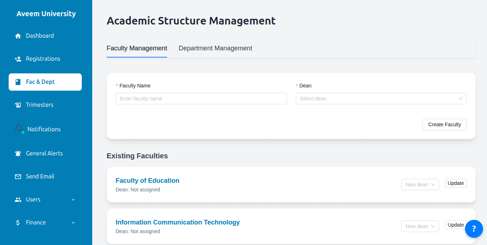This screenshot has width=487, height=245.
Task: Select the Fac & Dept book icon
Action: tap(18, 82)
